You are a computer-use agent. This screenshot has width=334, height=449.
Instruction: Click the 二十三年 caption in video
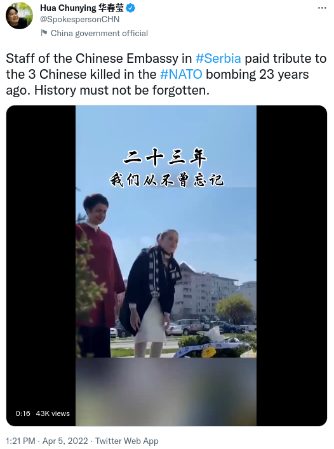click(x=165, y=157)
